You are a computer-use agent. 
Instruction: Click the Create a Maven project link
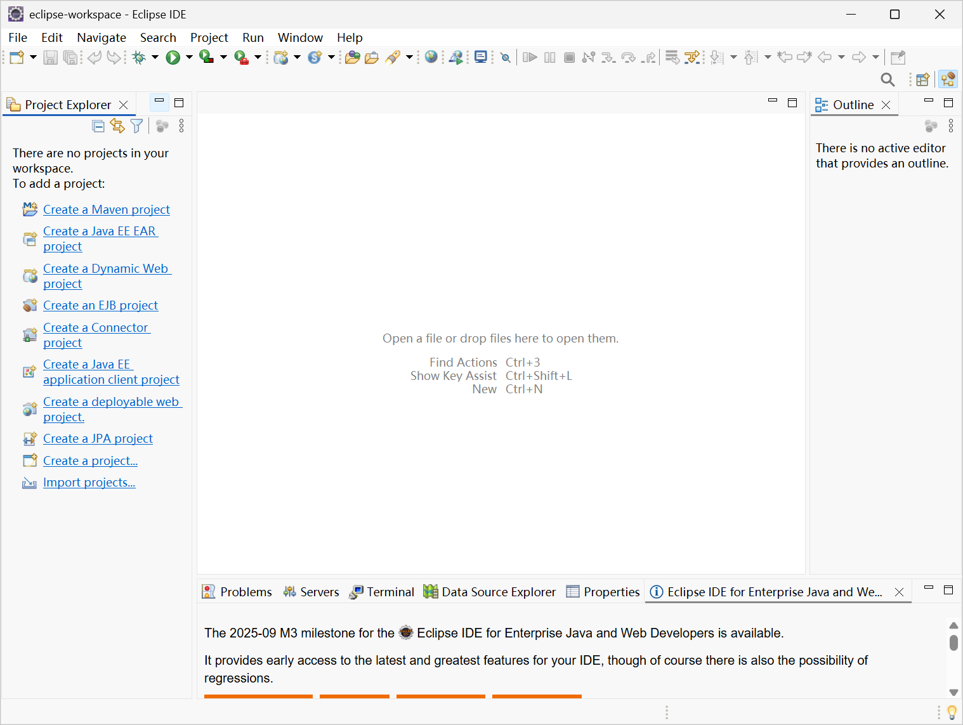(x=107, y=209)
